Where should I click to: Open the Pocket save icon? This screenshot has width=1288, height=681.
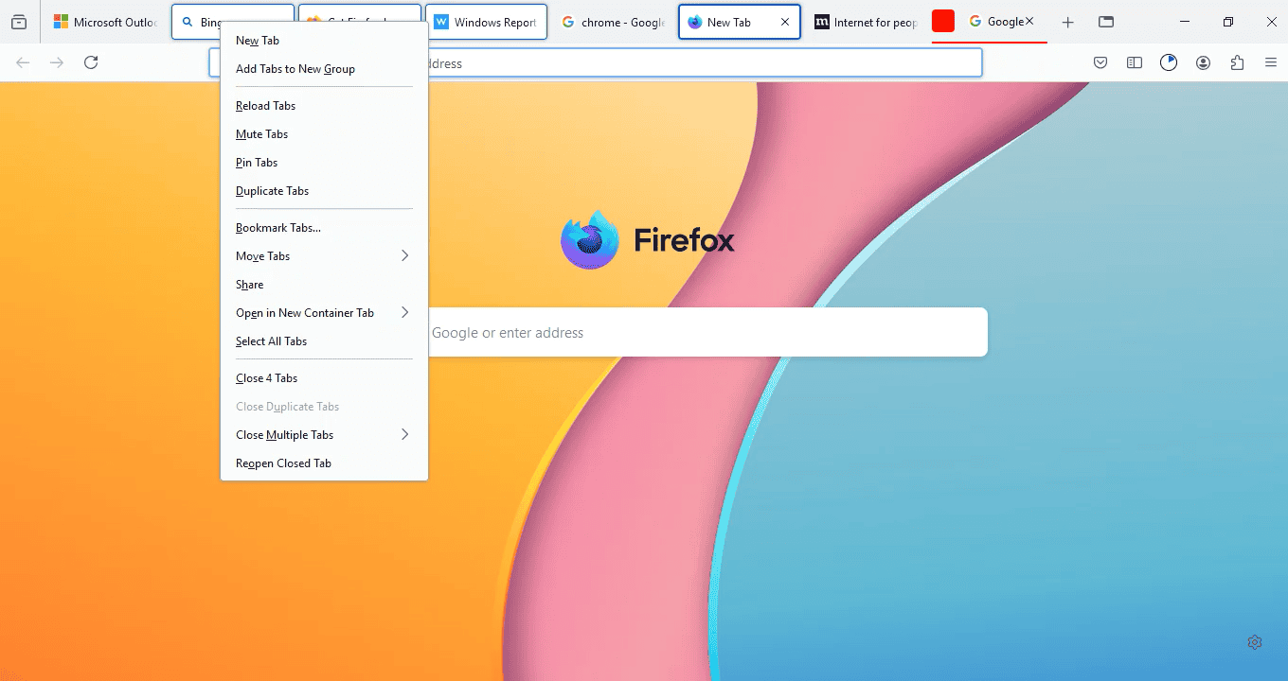tap(1100, 62)
